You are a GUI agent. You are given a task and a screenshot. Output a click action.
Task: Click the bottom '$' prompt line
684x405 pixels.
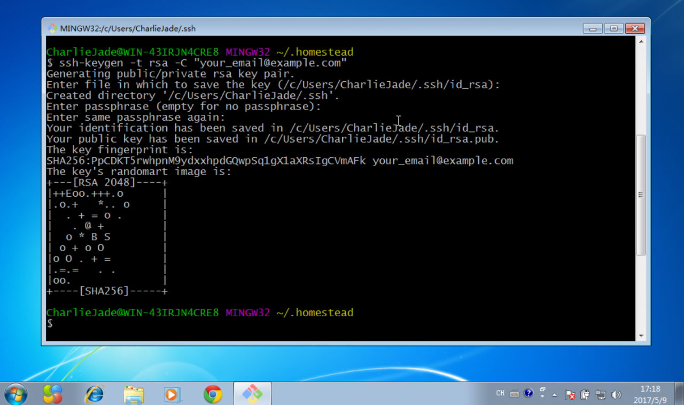pyautogui.click(x=50, y=324)
